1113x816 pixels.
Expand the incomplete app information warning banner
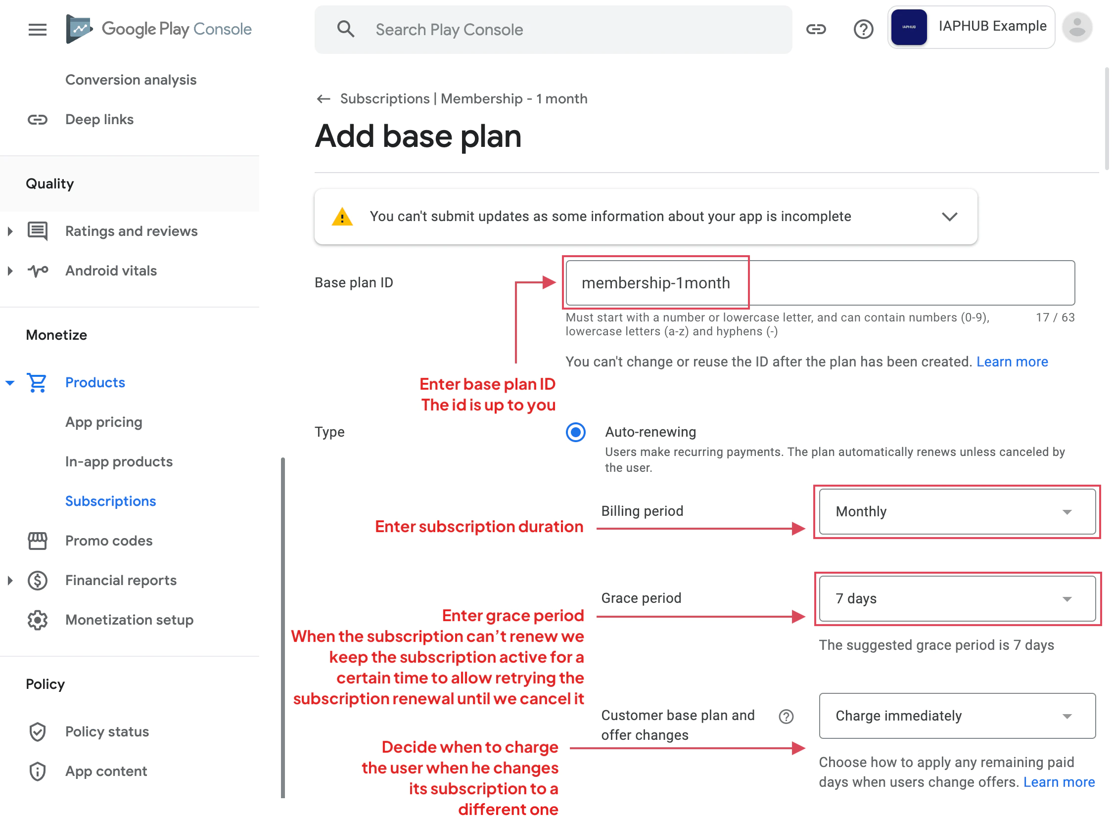click(x=949, y=216)
